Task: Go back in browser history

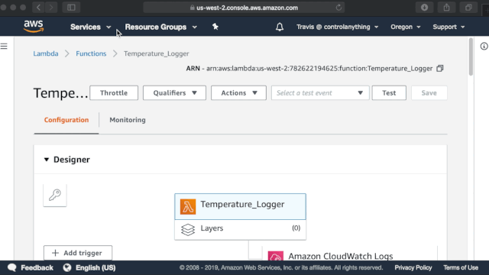Action: 38,8
